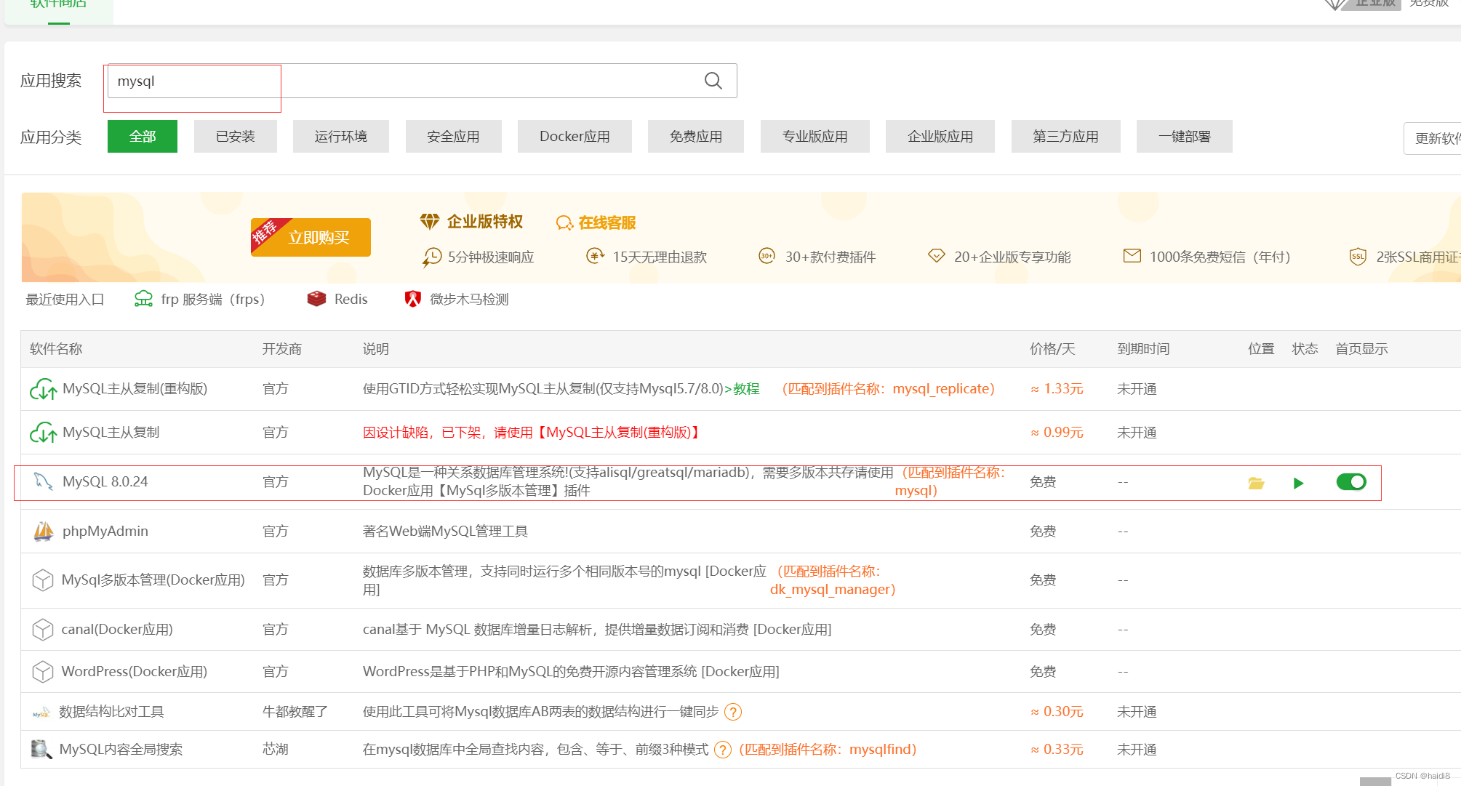This screenshot has height=786, width=1461.
Task: Click the 30+款付费插件 badge icon
Action: pyautogui.click(x=766, y=256)
